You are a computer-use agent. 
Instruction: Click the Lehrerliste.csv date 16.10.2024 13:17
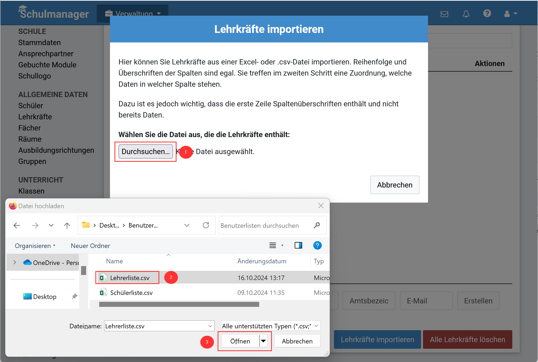tap(261, 278)
